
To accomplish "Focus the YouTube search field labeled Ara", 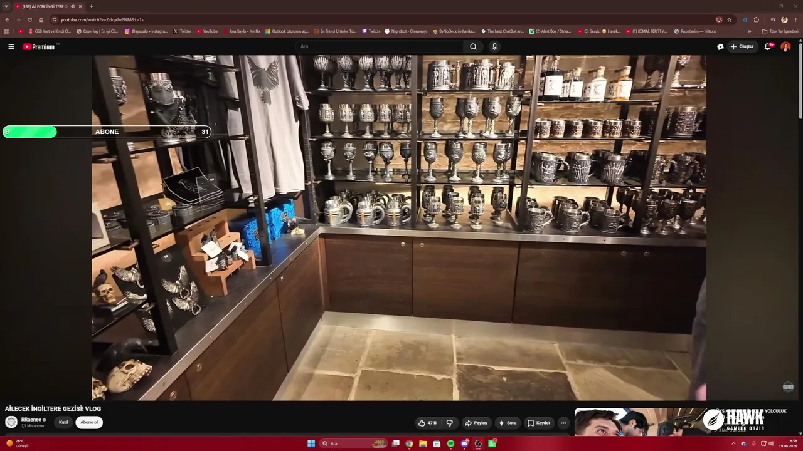I will (381, 46).
